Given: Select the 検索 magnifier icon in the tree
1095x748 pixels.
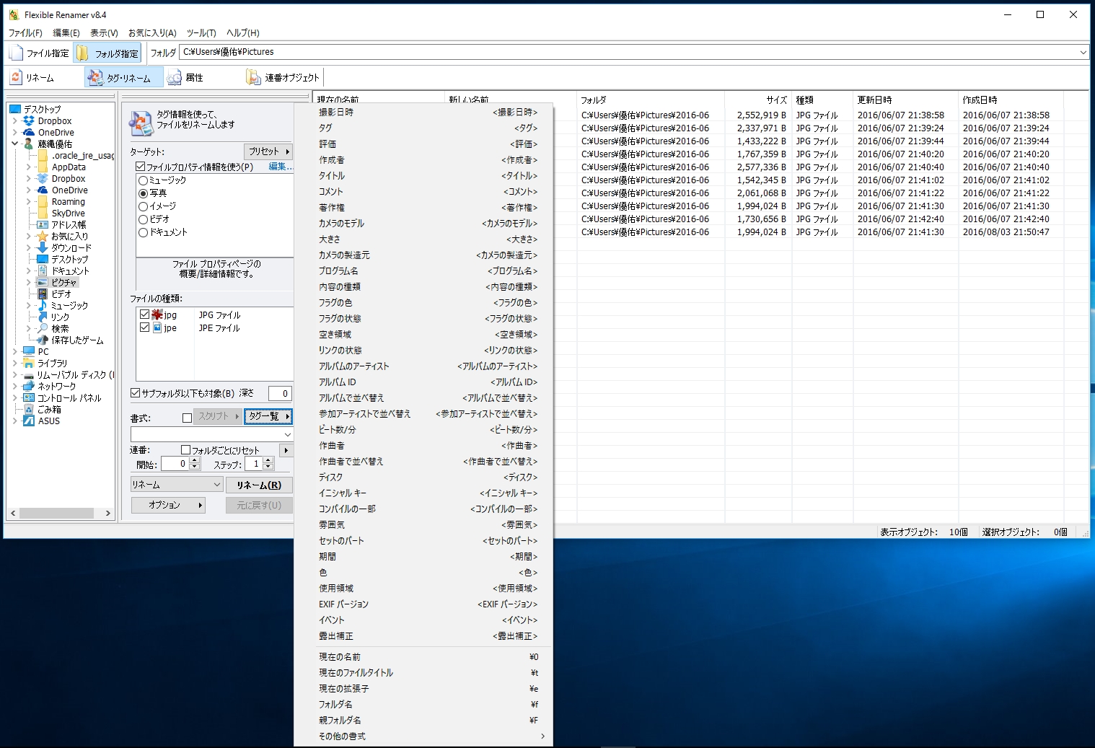Looking at the screenshot, I should click(x=43, y=329).
